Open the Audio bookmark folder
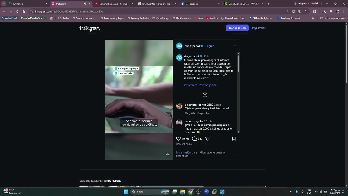The image size is (348, 196). coord(64,18)
